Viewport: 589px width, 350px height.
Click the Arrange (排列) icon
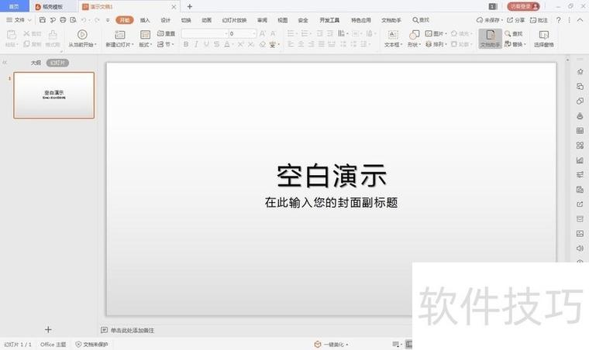(429, 44)
